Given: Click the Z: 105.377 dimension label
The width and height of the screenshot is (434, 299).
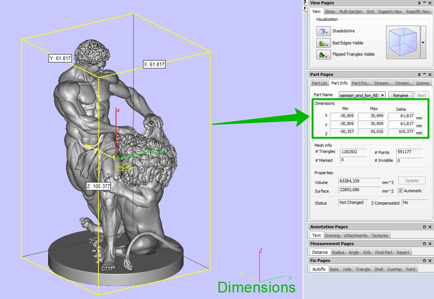Looking at the screenshot, I should pos(99,186).
